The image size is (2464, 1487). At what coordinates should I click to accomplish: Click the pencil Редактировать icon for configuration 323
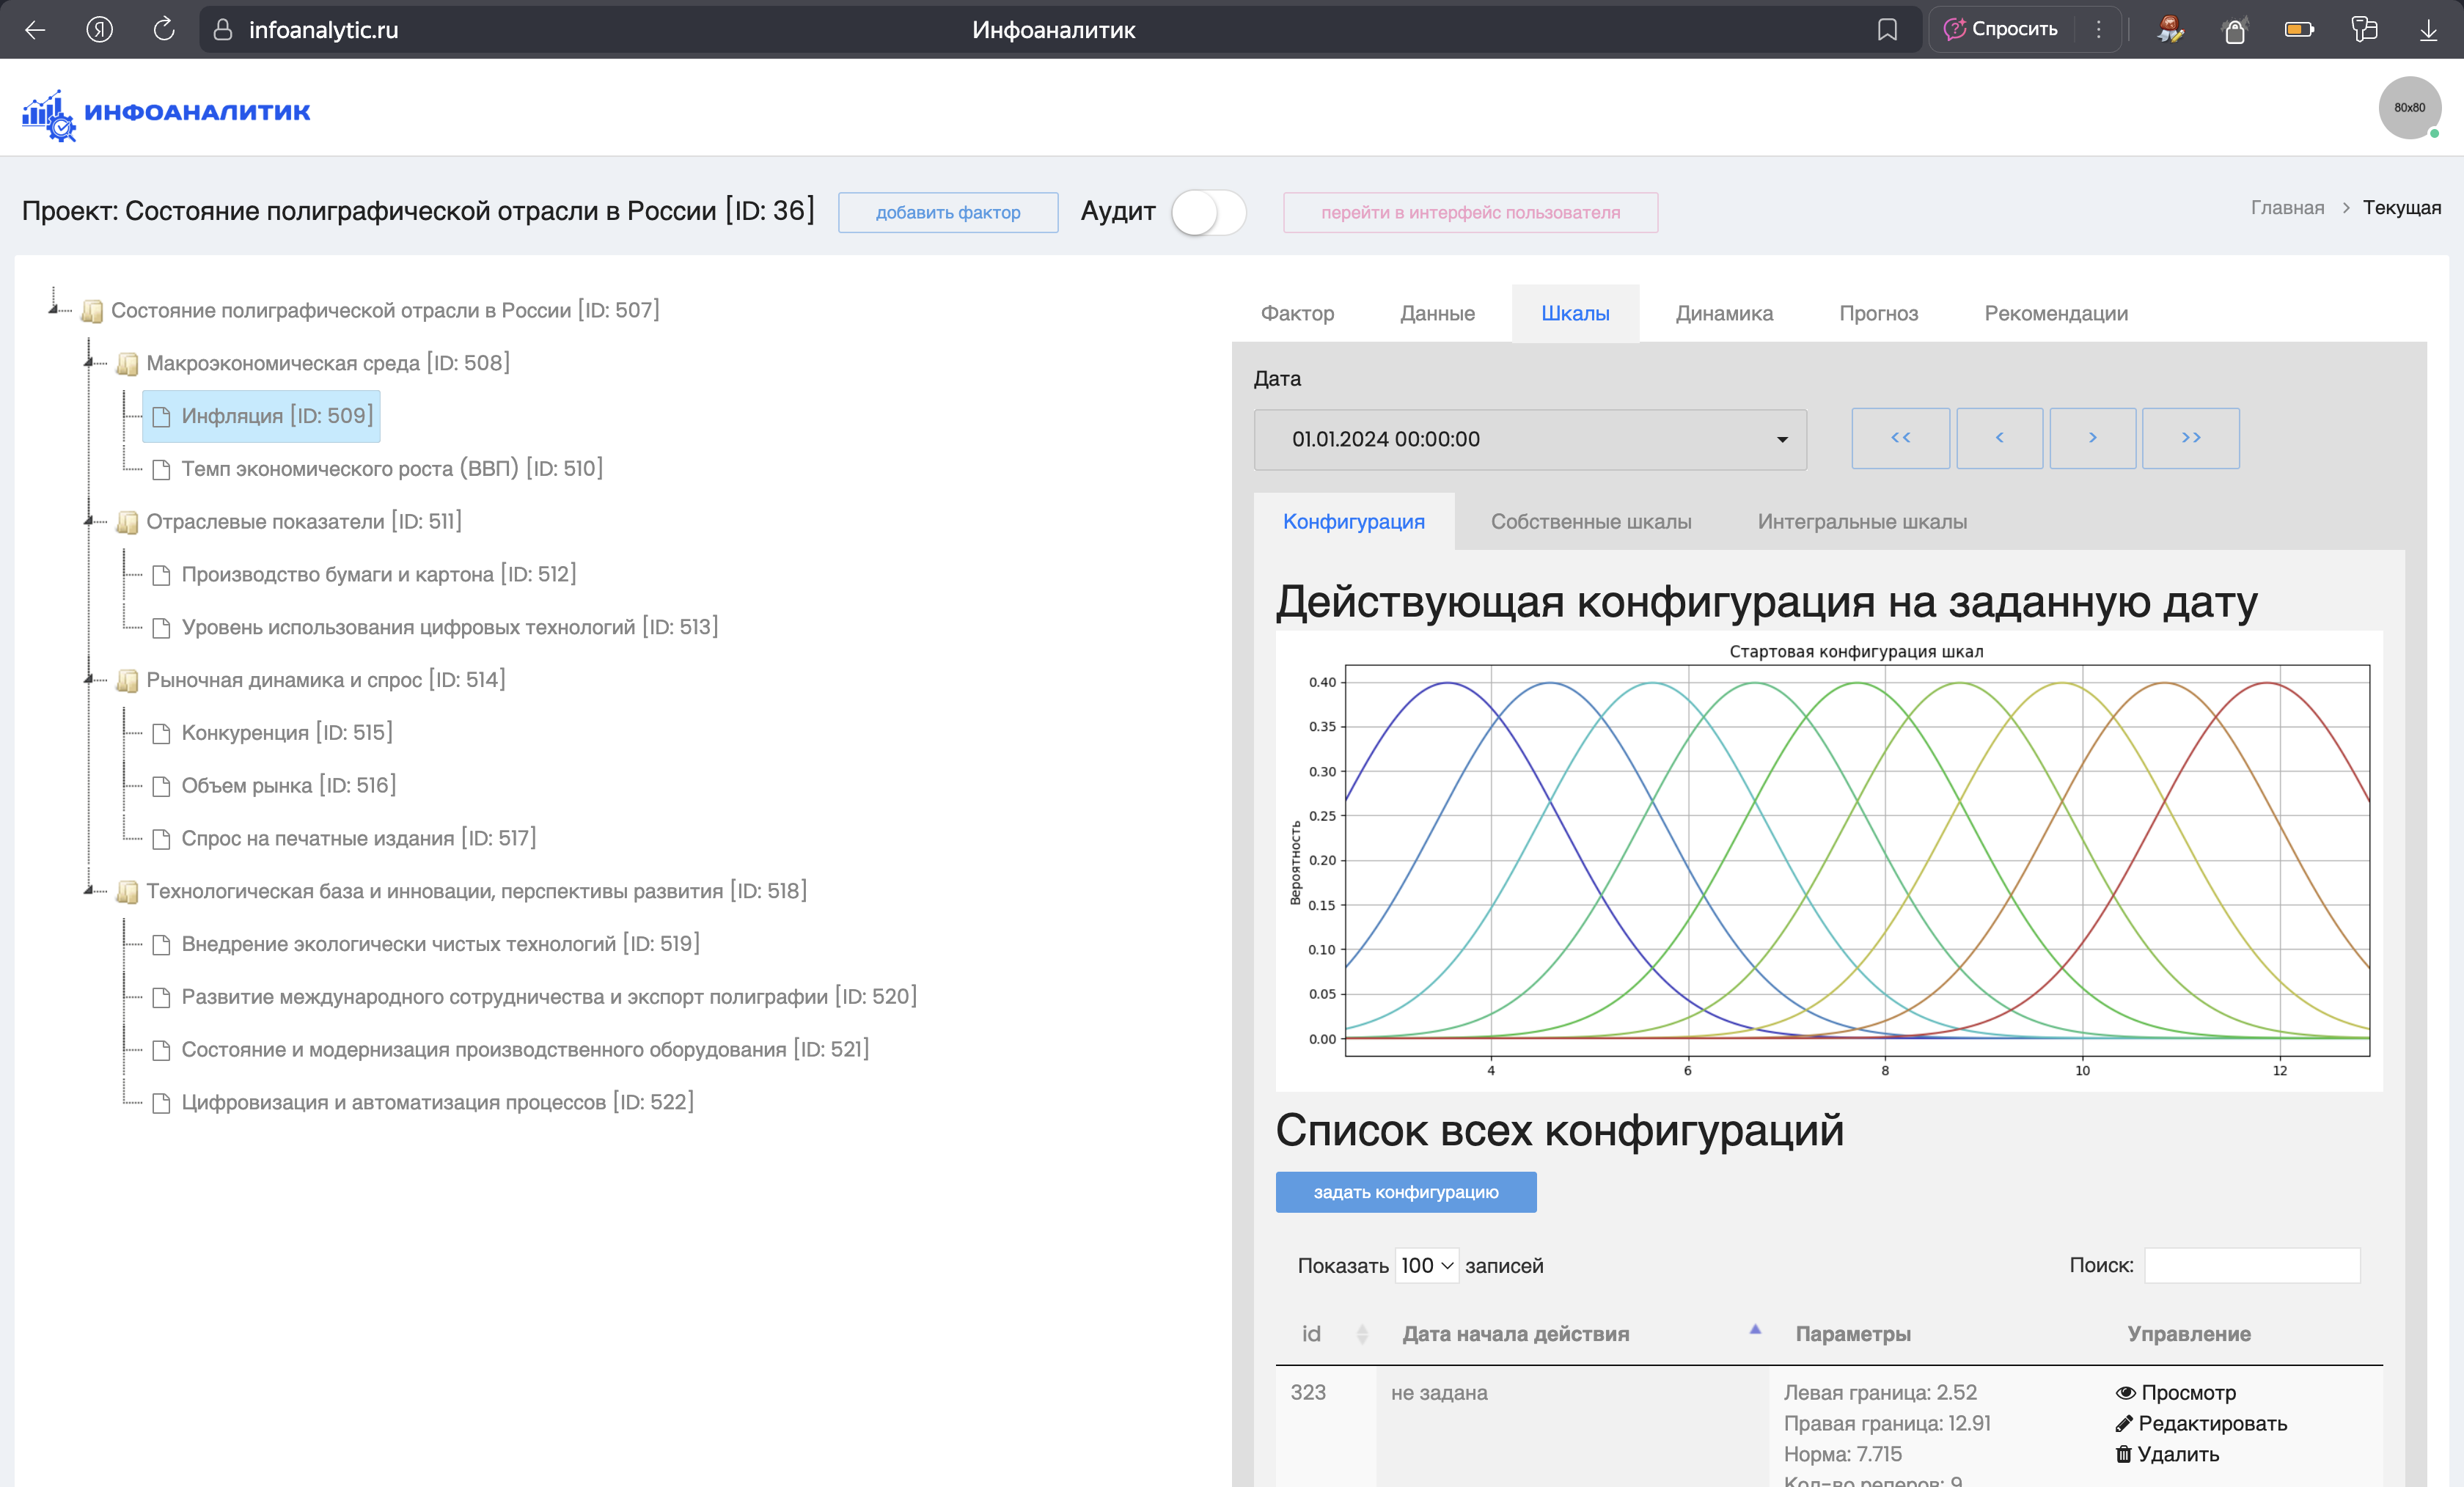click(x=2124, y=1423)
